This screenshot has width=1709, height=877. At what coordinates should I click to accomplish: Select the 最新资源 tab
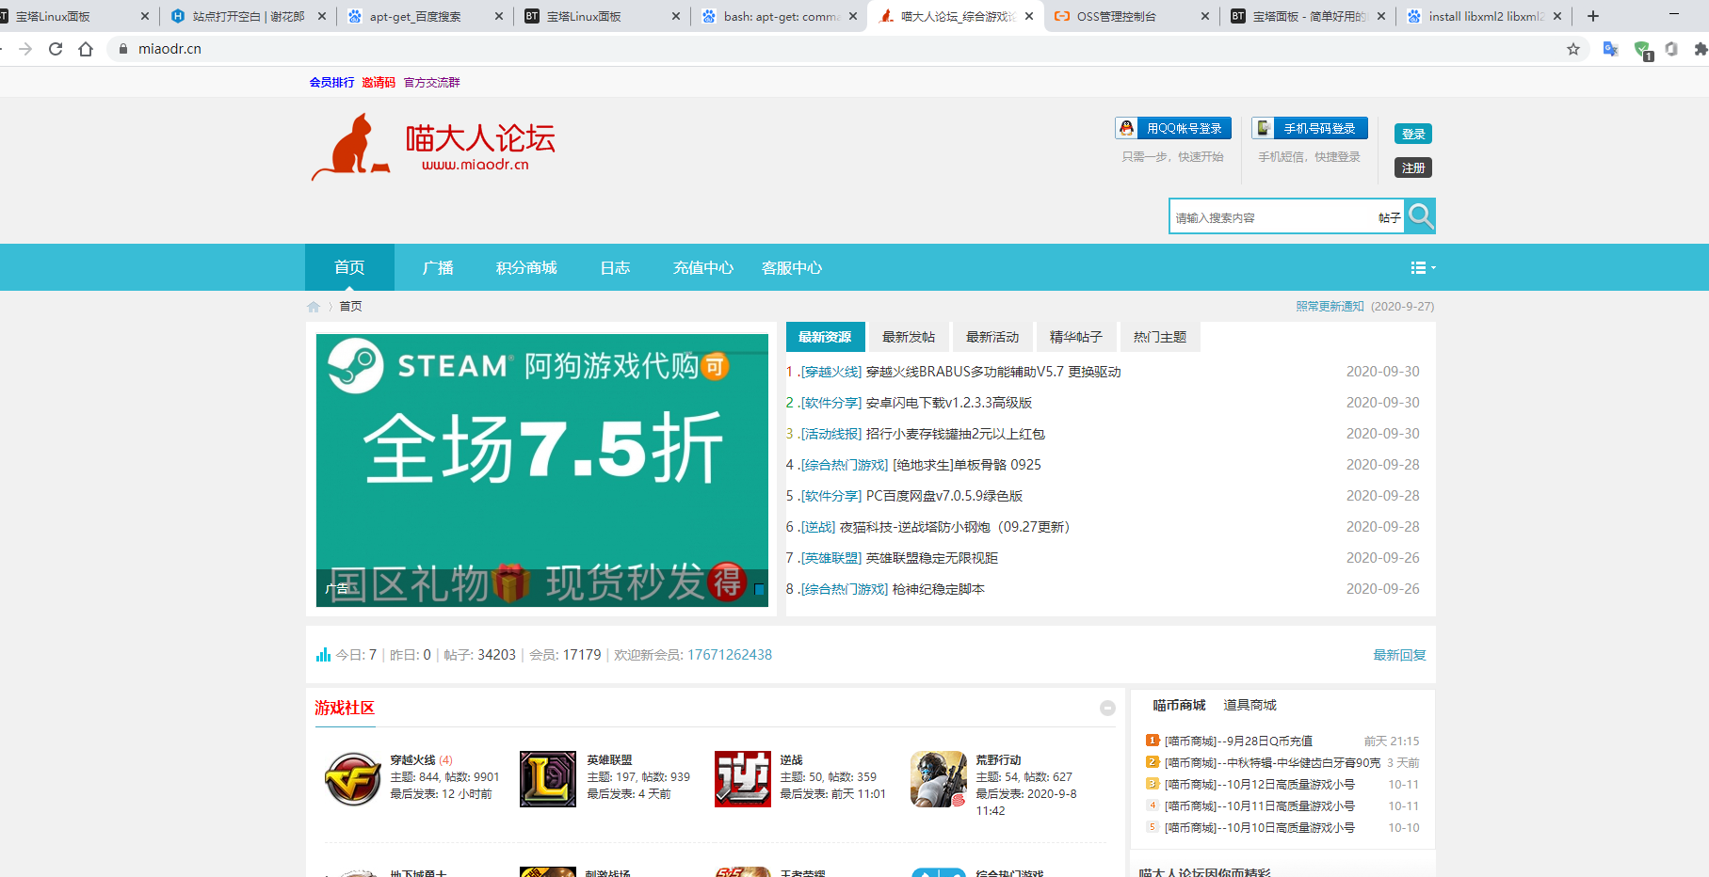[825, 337]
